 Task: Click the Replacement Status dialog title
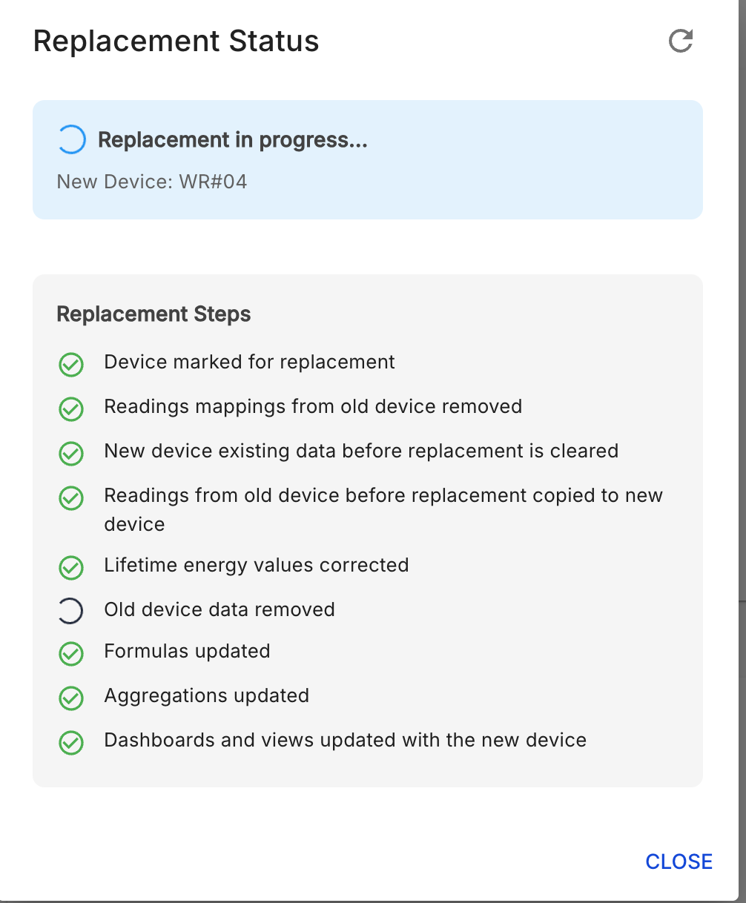pos(176,41)
